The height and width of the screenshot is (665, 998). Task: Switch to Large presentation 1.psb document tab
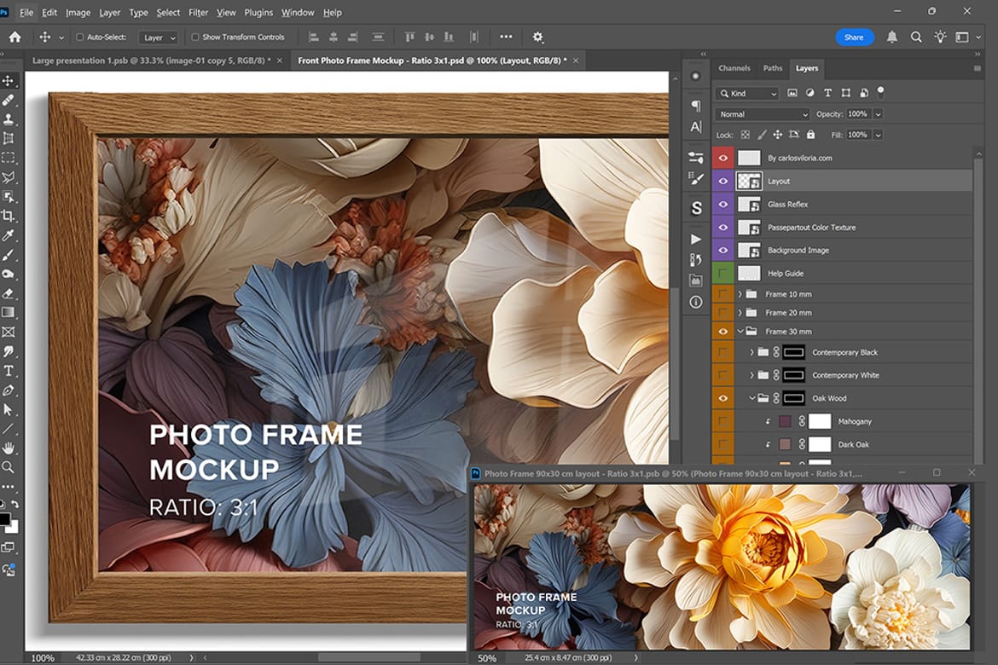(152, 61)
